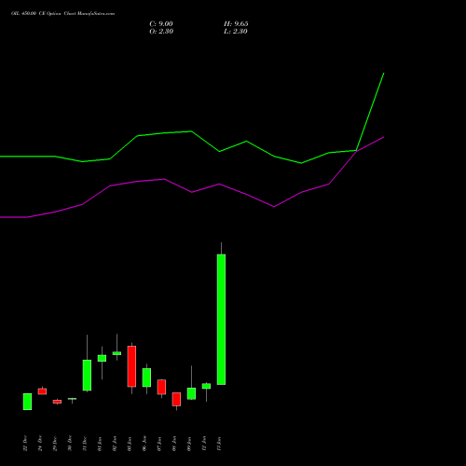
Task: Click the '01 Jan' date label
Action: point(100,444)
